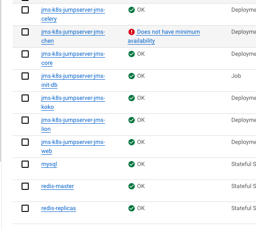256x229 pixels.
Task: Click green check icon for redis-master
Action: pos(132,186)
